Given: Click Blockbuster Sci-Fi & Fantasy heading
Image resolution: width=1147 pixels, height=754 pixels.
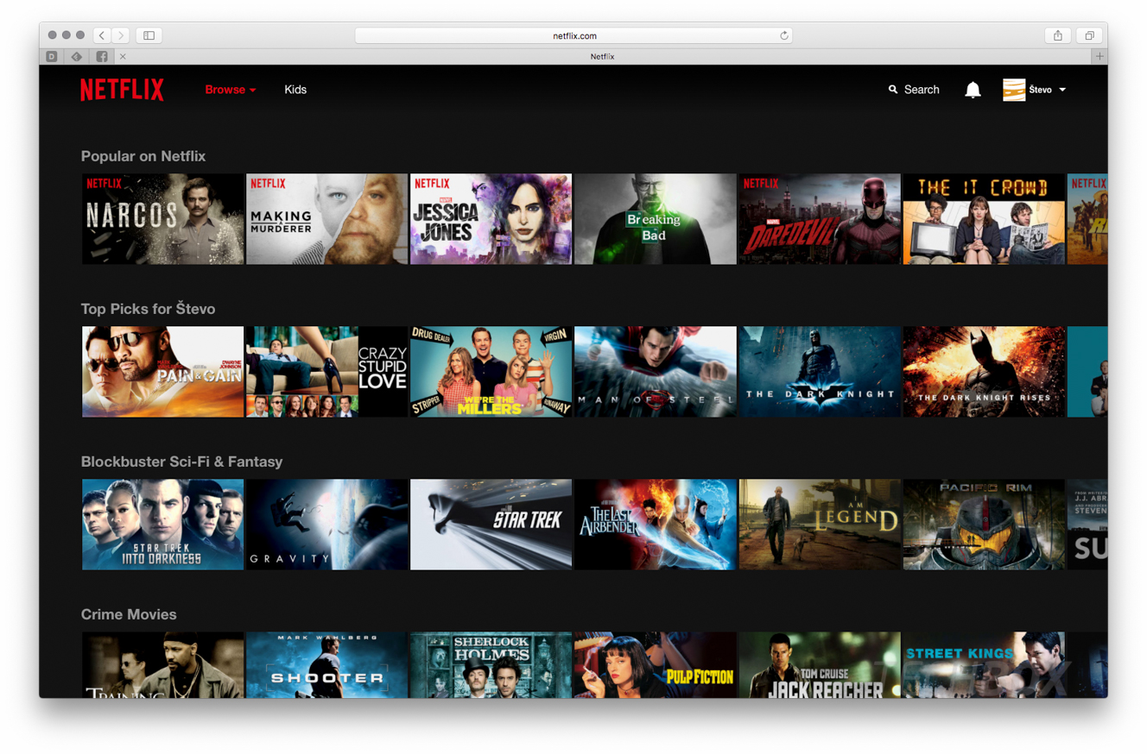Looking at the screenshot, I should coord(181,462).
